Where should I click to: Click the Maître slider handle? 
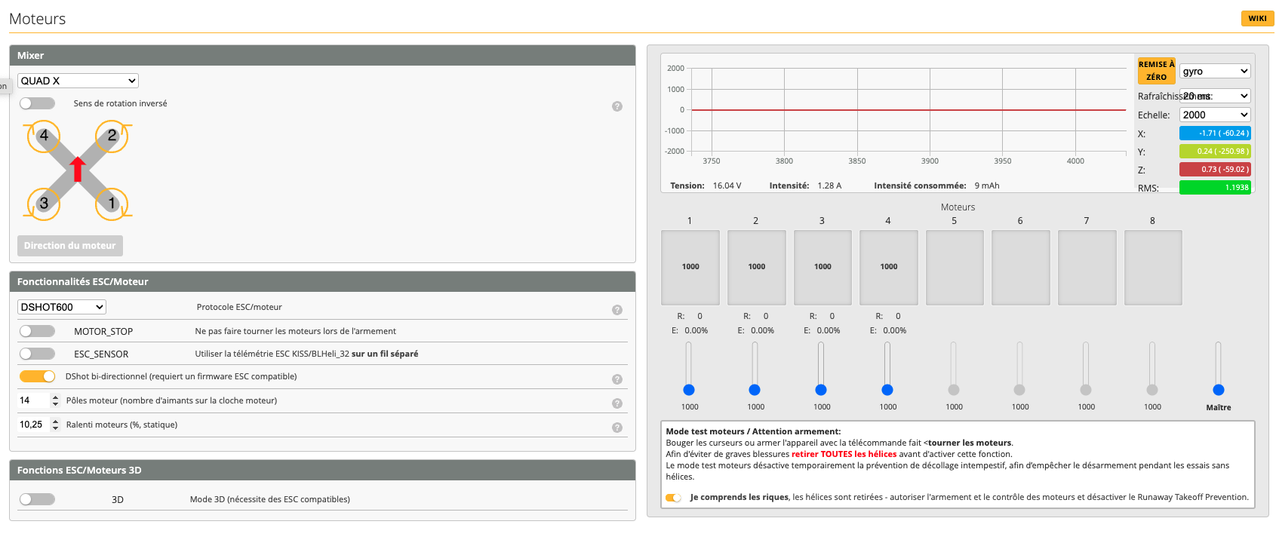coord(1218,390)
